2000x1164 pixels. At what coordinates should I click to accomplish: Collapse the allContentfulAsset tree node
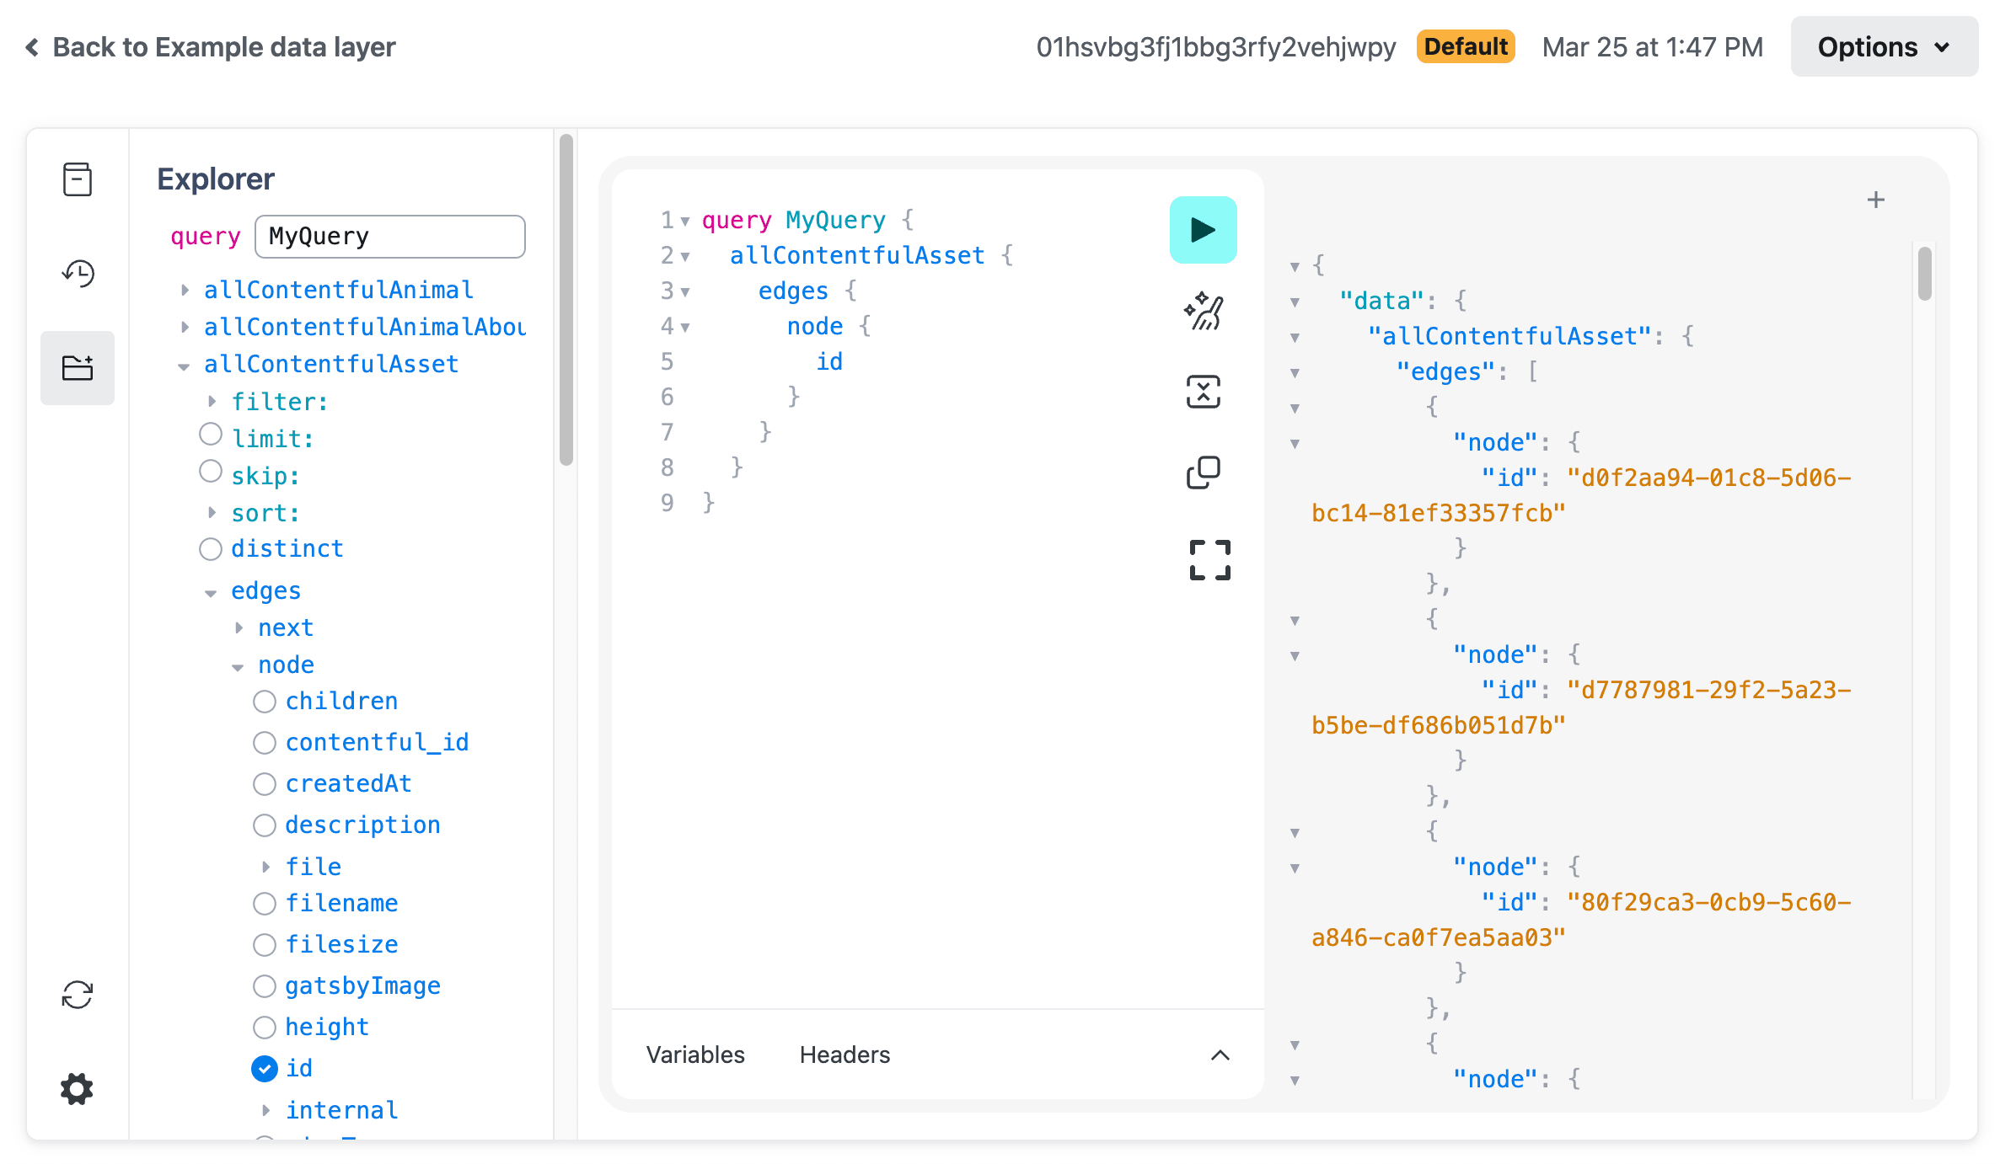pyautogui.click(x=184, y=366)
